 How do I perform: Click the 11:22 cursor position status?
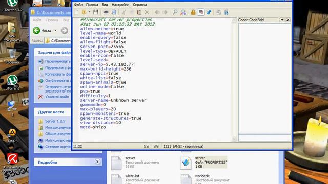(x=77, y=147)
